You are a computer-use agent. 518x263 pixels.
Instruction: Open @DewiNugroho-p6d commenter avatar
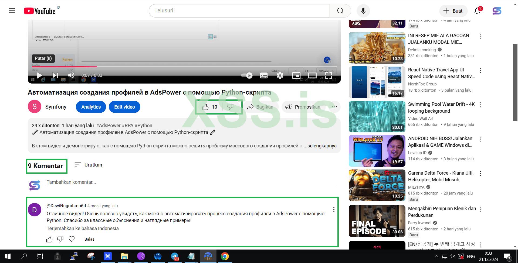pos(35,210)
